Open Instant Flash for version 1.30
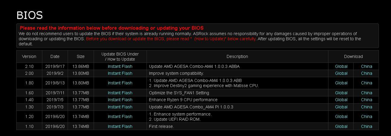 [120, 107]
